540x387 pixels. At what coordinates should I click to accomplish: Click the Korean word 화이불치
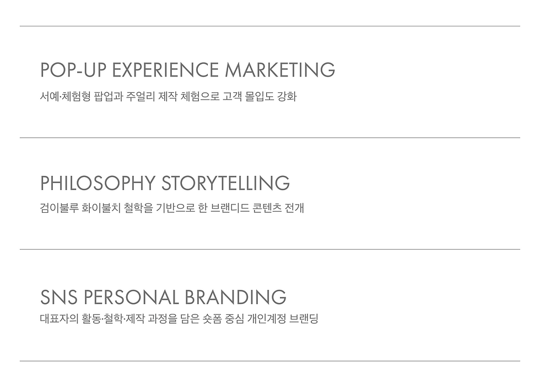(101, 209)
